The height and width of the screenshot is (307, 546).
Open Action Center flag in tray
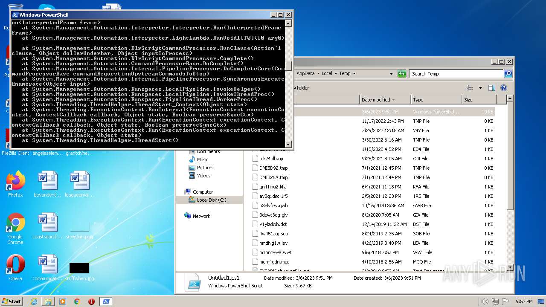point(505,301)
